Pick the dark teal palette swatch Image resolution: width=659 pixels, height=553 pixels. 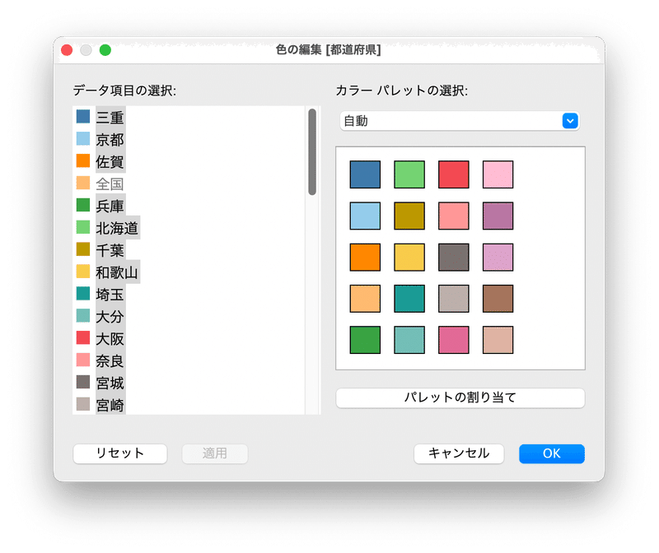(409, 299)
